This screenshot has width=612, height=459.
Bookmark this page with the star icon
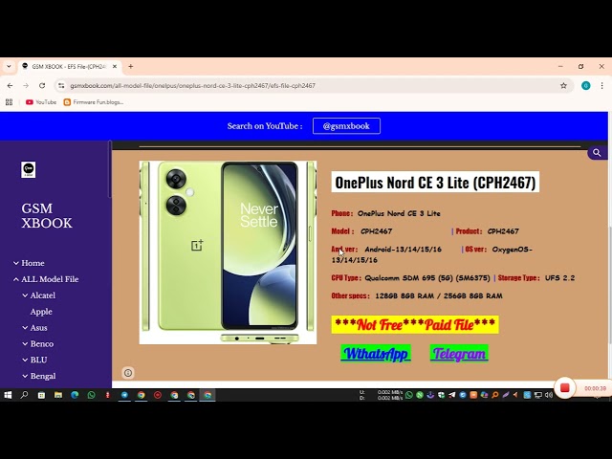pyautogui.click(x=563, y=85)
